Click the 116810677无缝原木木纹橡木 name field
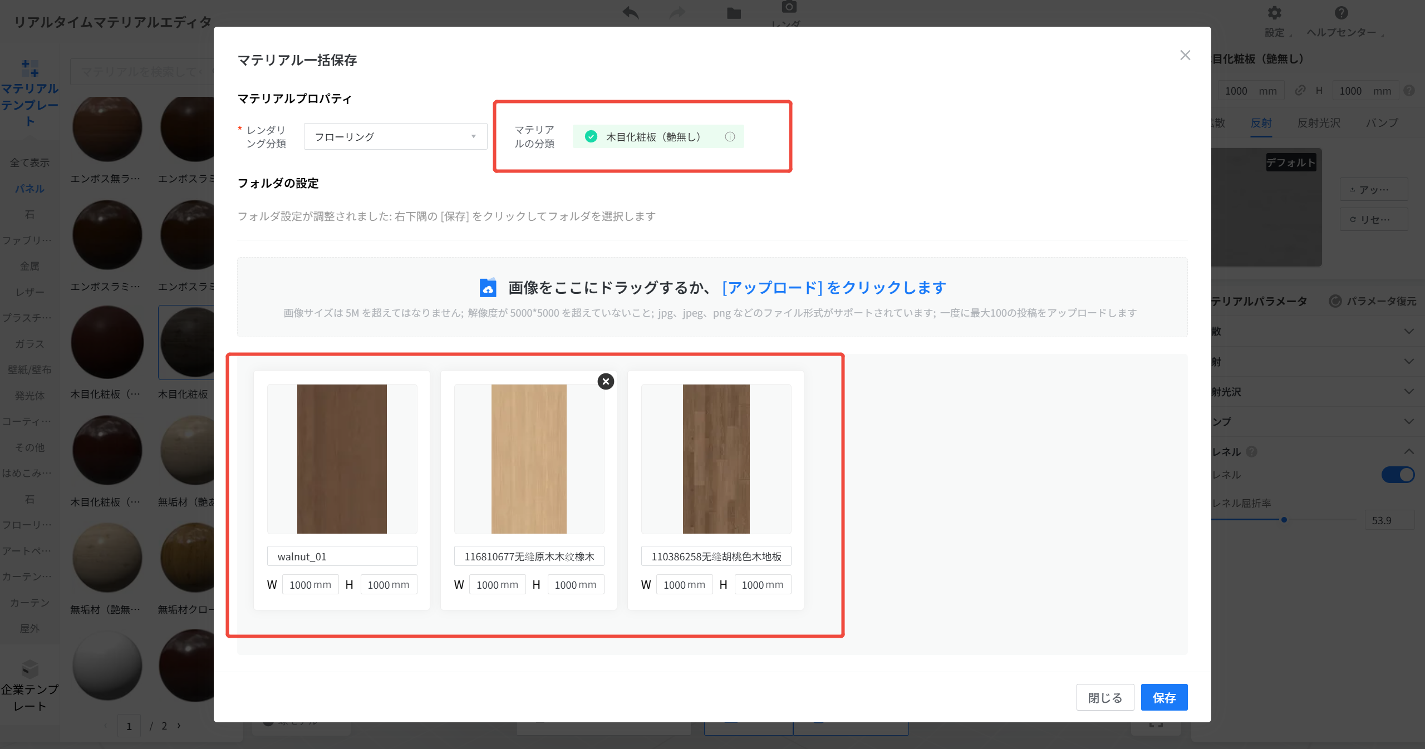This screenshot has height=749, width=1425. pyautogui.click(x=529, y=556)
